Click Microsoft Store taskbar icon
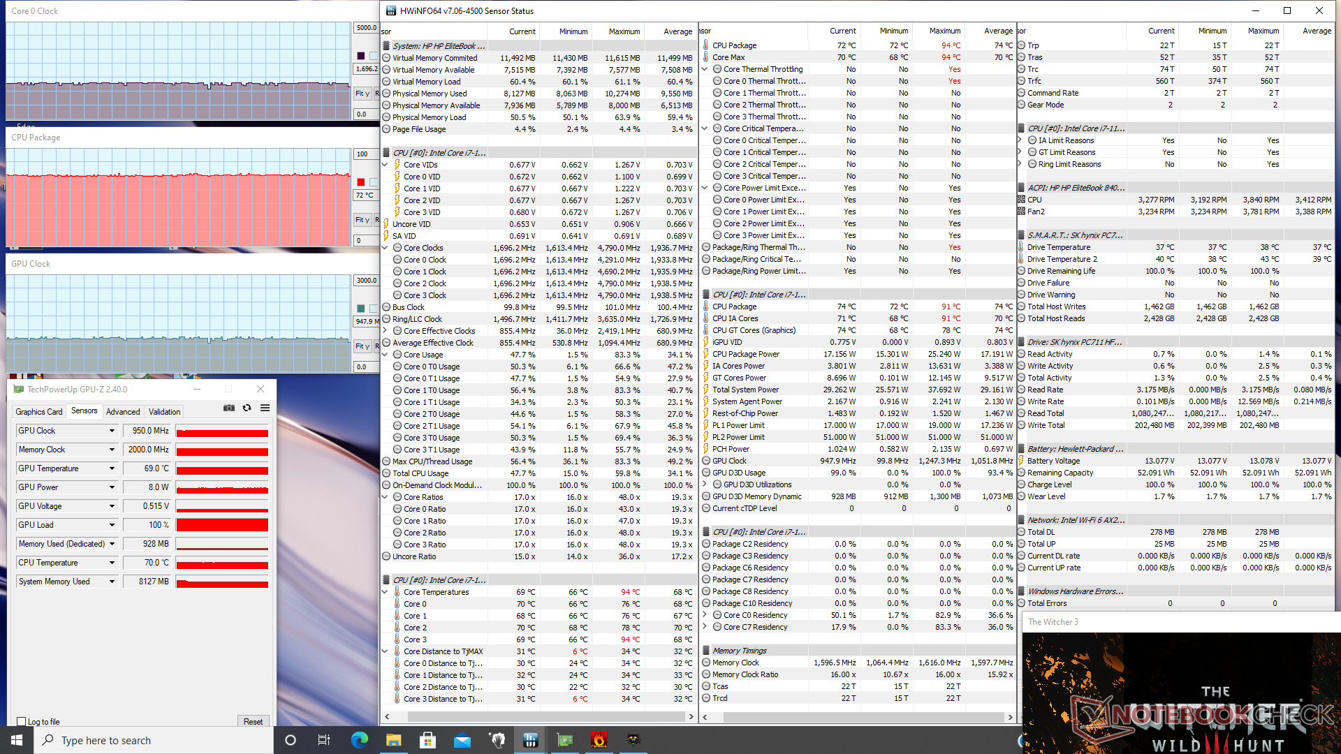 pos(428,740)
